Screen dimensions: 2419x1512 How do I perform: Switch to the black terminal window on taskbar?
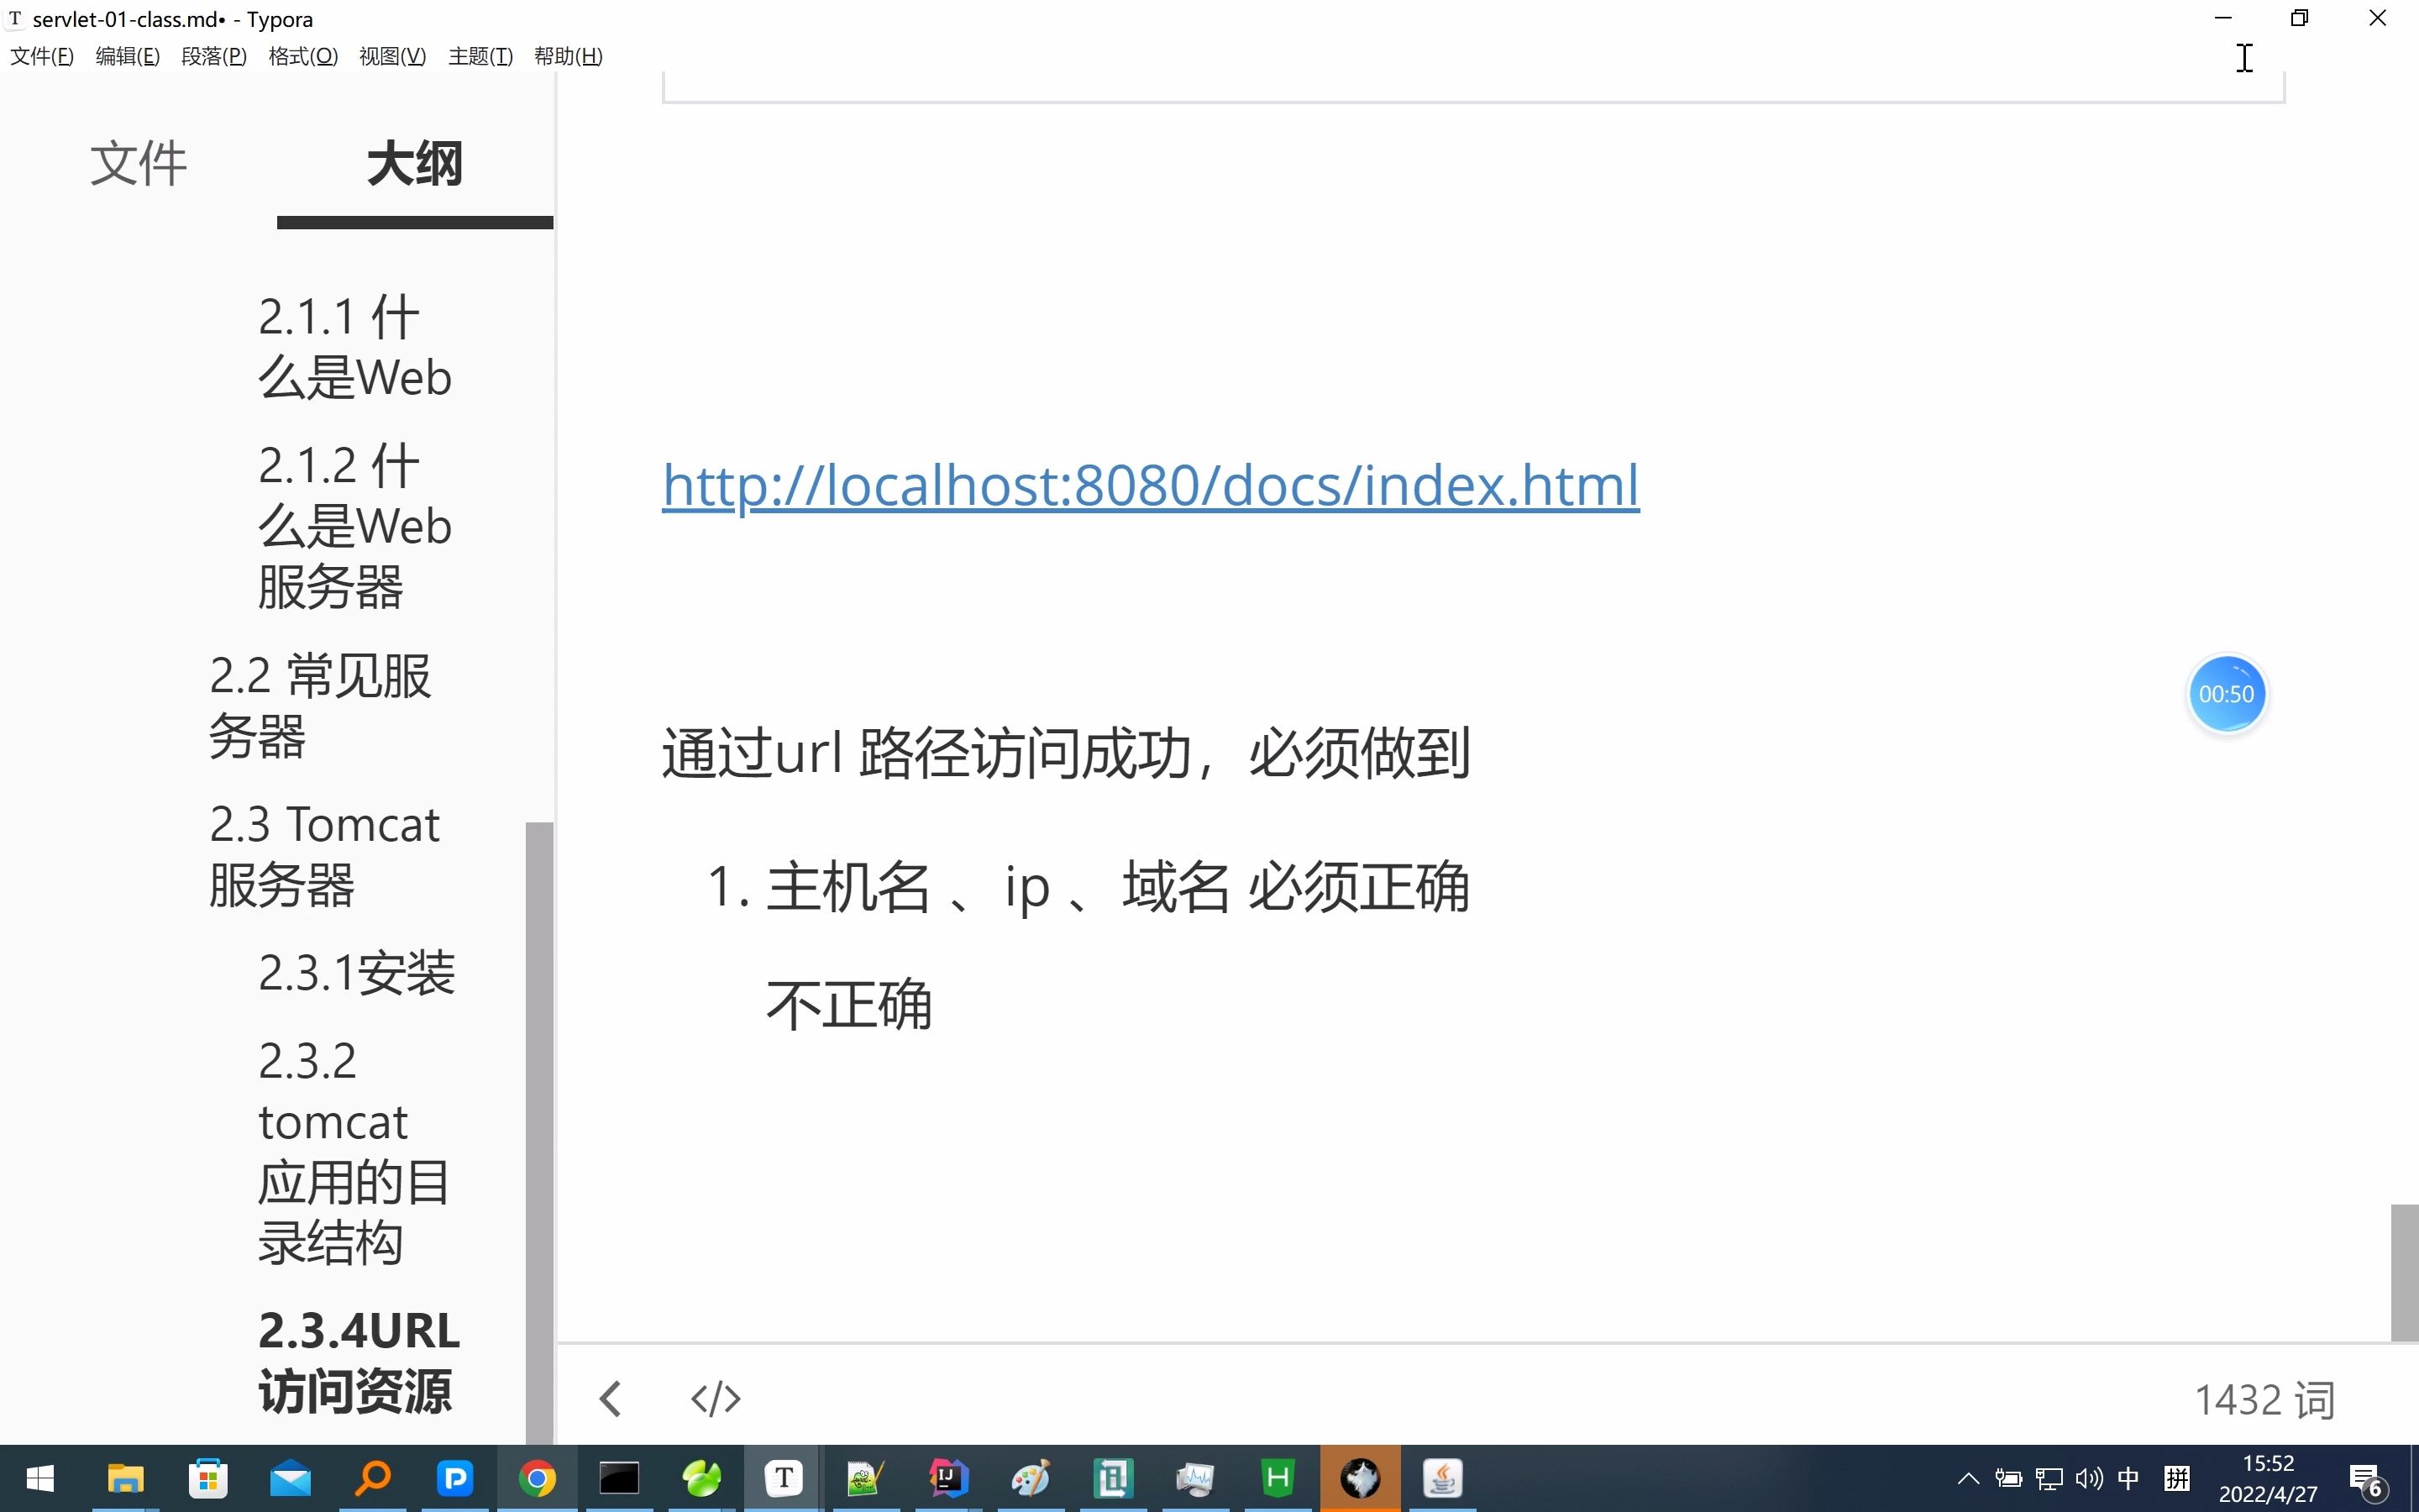point(619,1478)
